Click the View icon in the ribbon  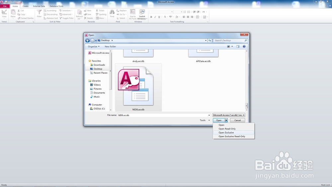click(x=4, y=12)
